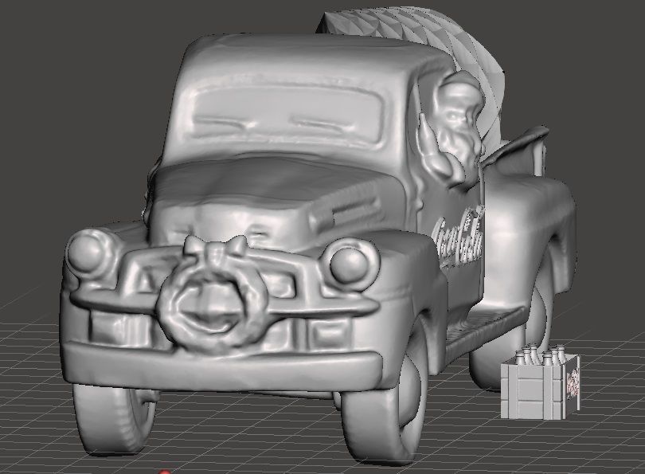Select the small bottle crate model

[540, 382]
